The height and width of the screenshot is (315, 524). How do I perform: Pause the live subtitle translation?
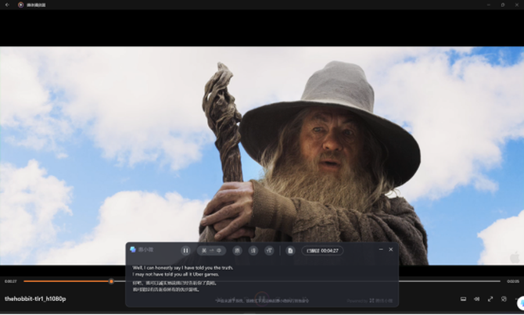(185, 251)
